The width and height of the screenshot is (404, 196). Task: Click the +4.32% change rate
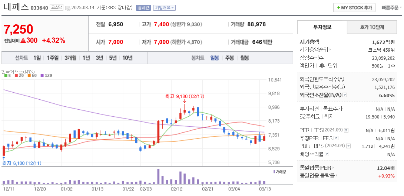54,40
